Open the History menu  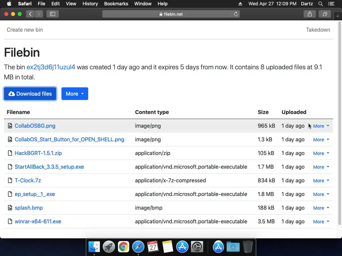pos(90,4)
